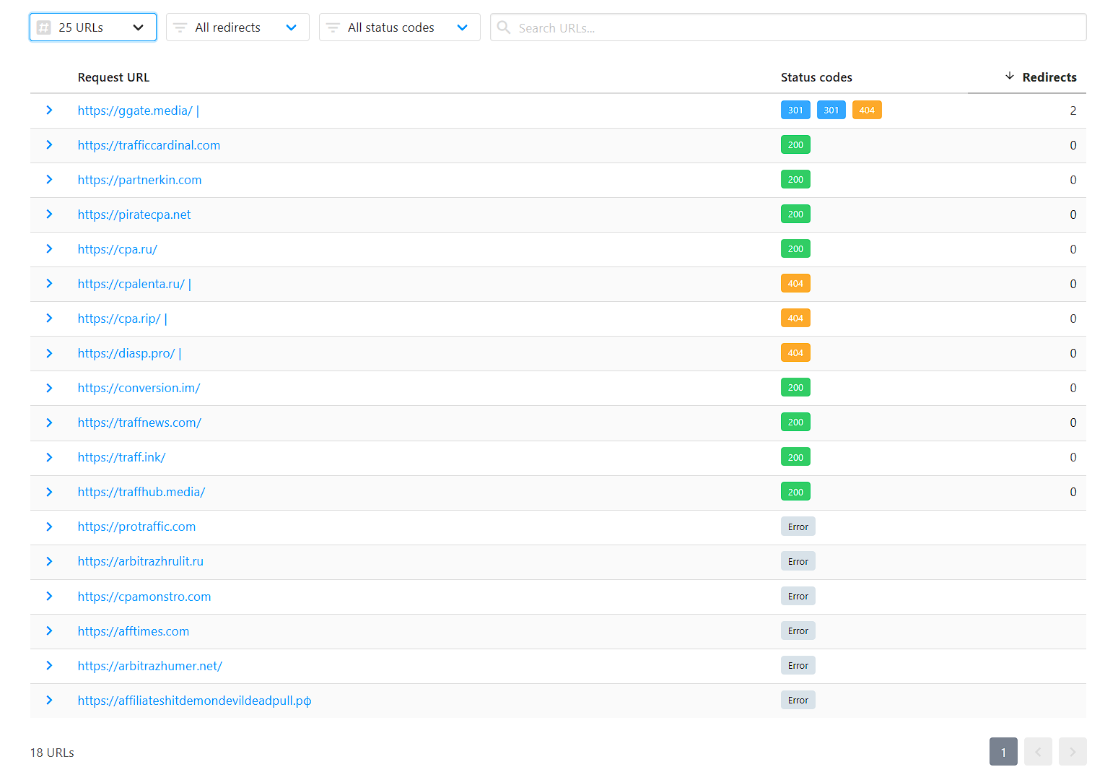The height and width of the screenshot is (780, 1118).
Task: Click the 200 status badge for cpa.ru
Action: point(795,249)
